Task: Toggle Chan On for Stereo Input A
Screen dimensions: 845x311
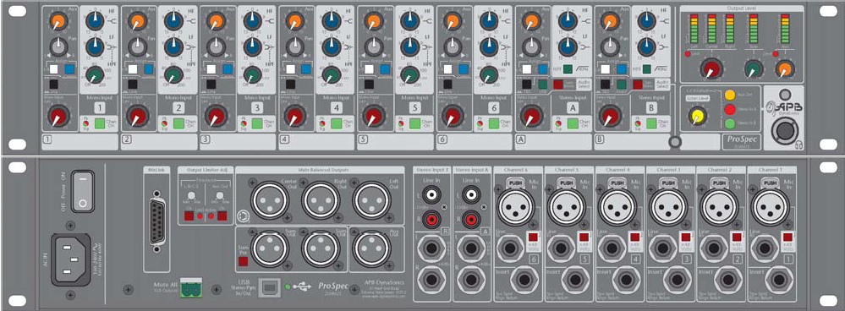Action: [x=573, y=123]
